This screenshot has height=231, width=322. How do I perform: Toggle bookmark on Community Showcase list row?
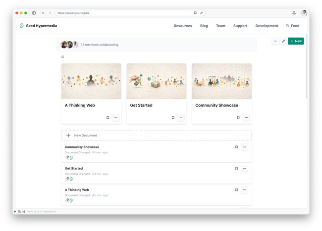click(x=236, y=147)
